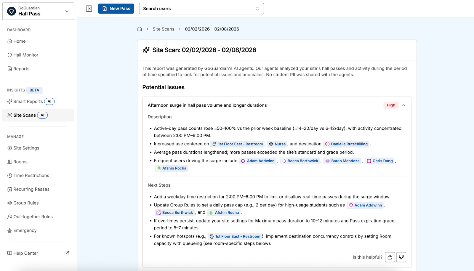This screenshot has width=474, height=271.
Task: Open Adam Addwinn chip in Description
Action: [258, 161]
